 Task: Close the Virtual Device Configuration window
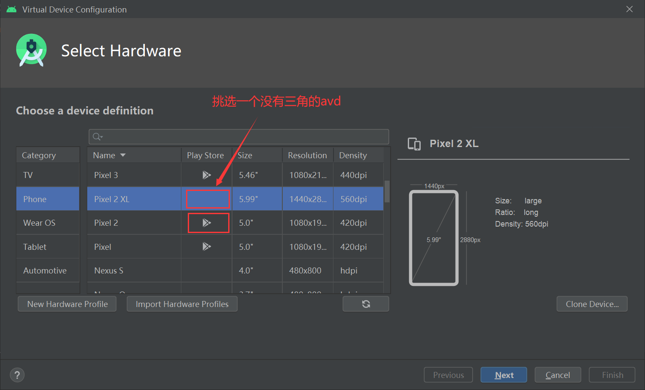pyautogui.click(x=630, y=9)
